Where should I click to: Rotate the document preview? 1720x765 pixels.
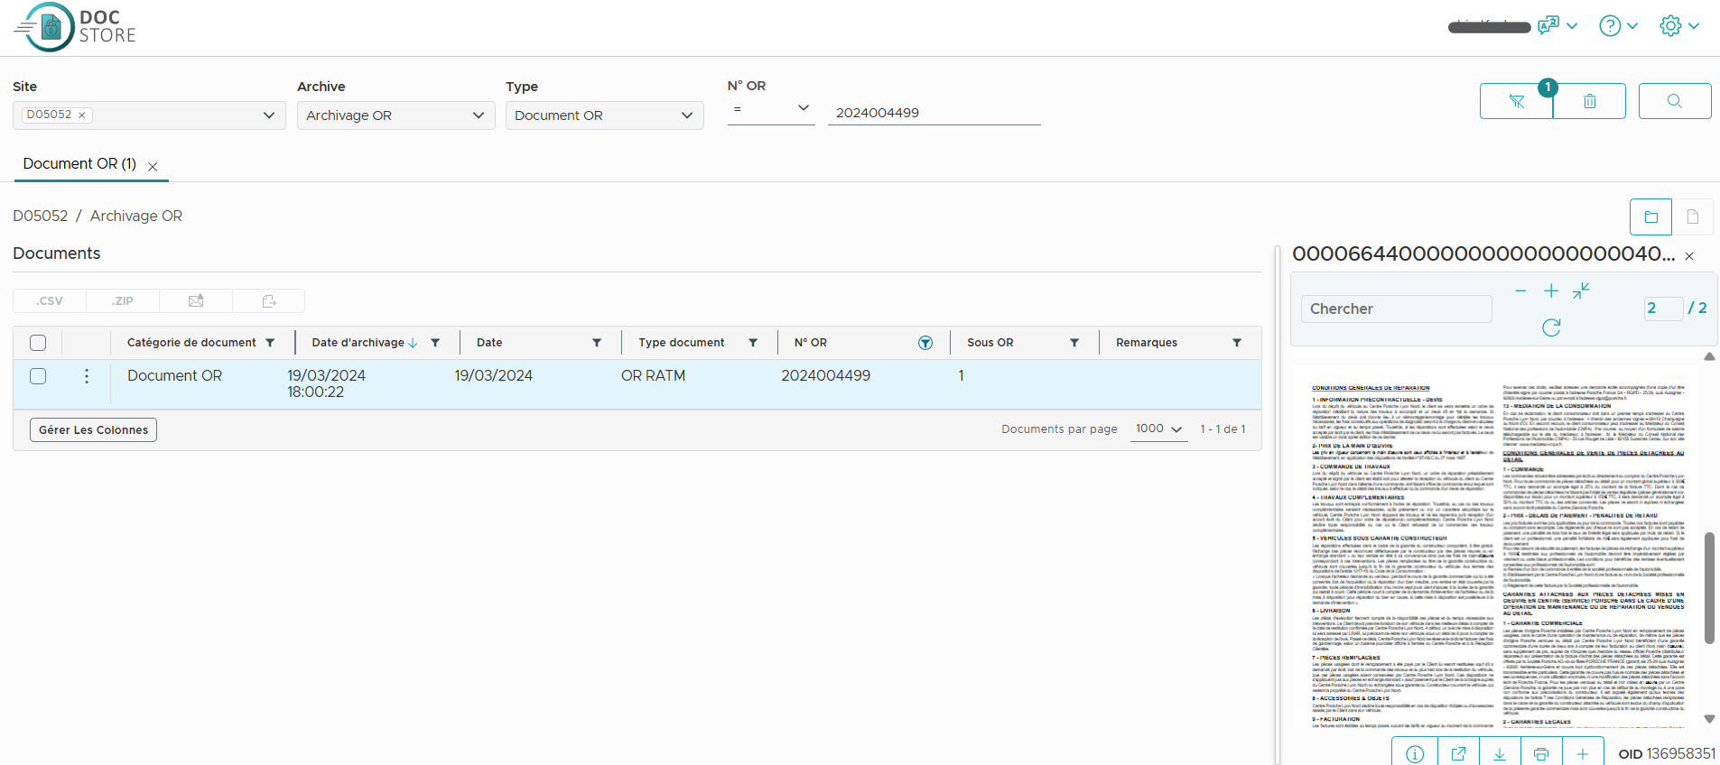coord(1551,327)
